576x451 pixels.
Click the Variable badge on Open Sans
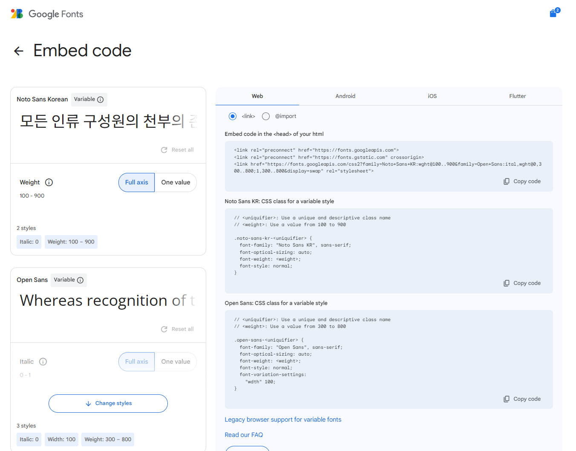69,280
